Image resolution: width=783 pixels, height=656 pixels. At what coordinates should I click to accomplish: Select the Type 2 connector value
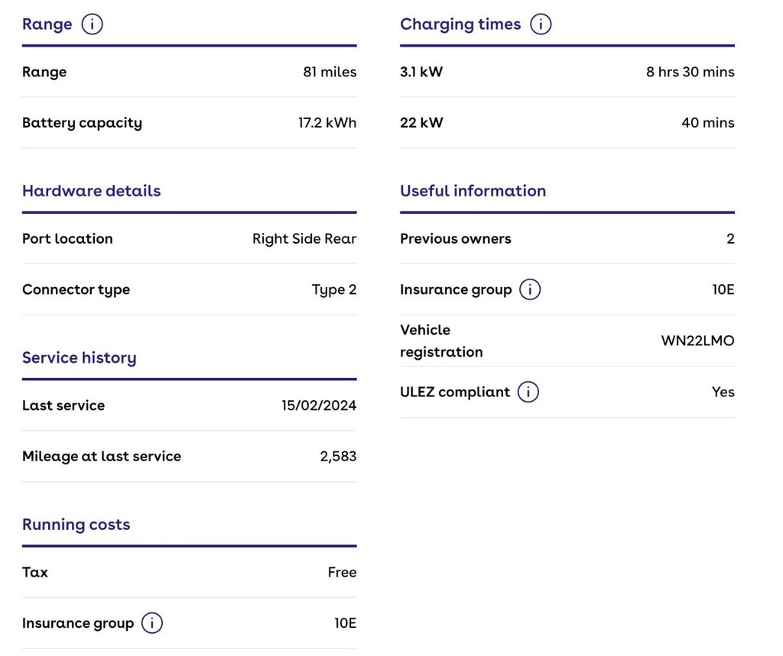pos(333,289)
